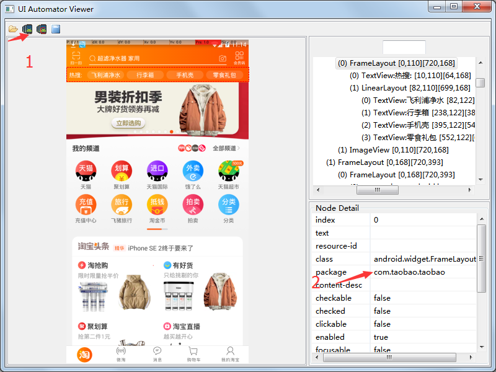The image size is (496, 372).
Task: Click the water purifier thumbnail under 淘抢购
Action: tap(94, 296)
